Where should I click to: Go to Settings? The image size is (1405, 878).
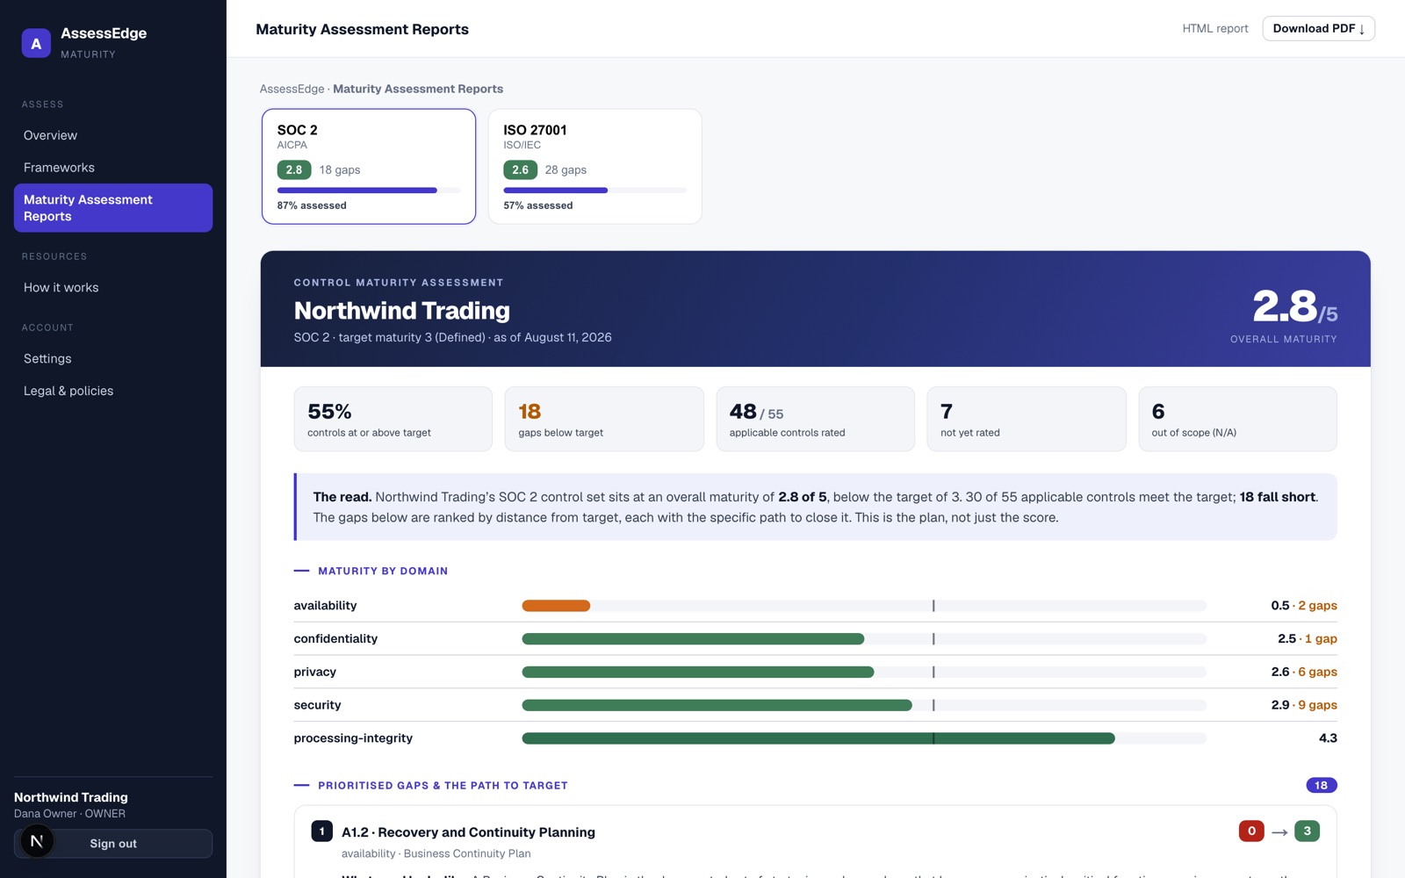pos(113,358)
